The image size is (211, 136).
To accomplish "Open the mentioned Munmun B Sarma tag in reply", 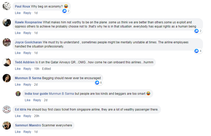I will (61, 94).
